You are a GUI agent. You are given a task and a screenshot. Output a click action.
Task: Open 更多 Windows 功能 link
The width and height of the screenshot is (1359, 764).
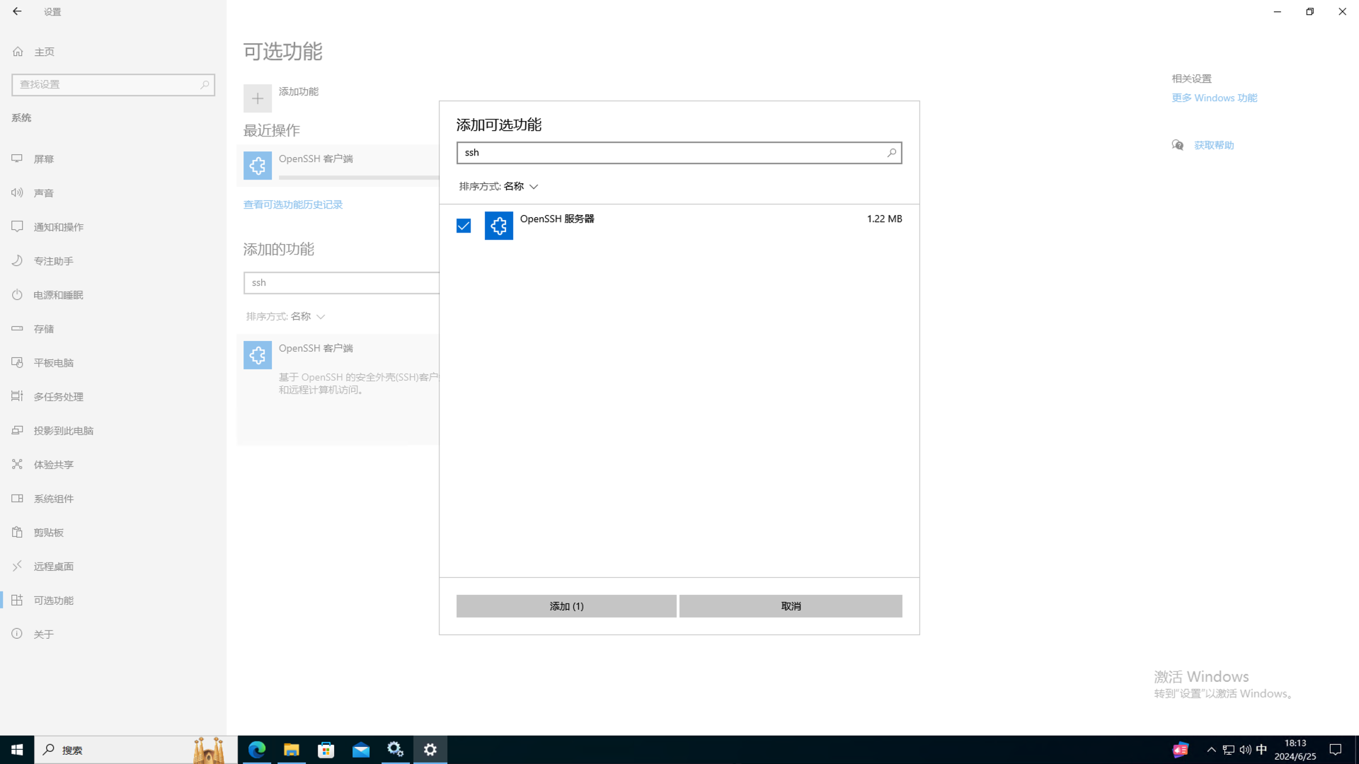(x=1215, y=98)
